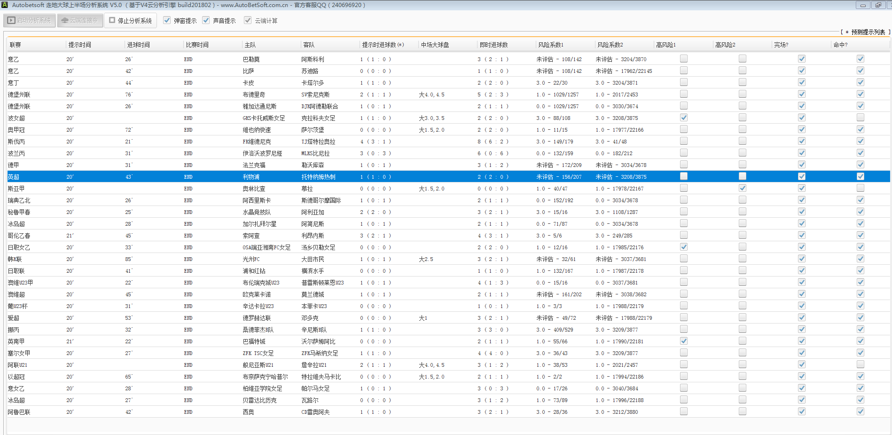Toggle the 云端计算 cloud computing checkbox
The width and height of the screenshot is (892, 435).
[248, 20]
